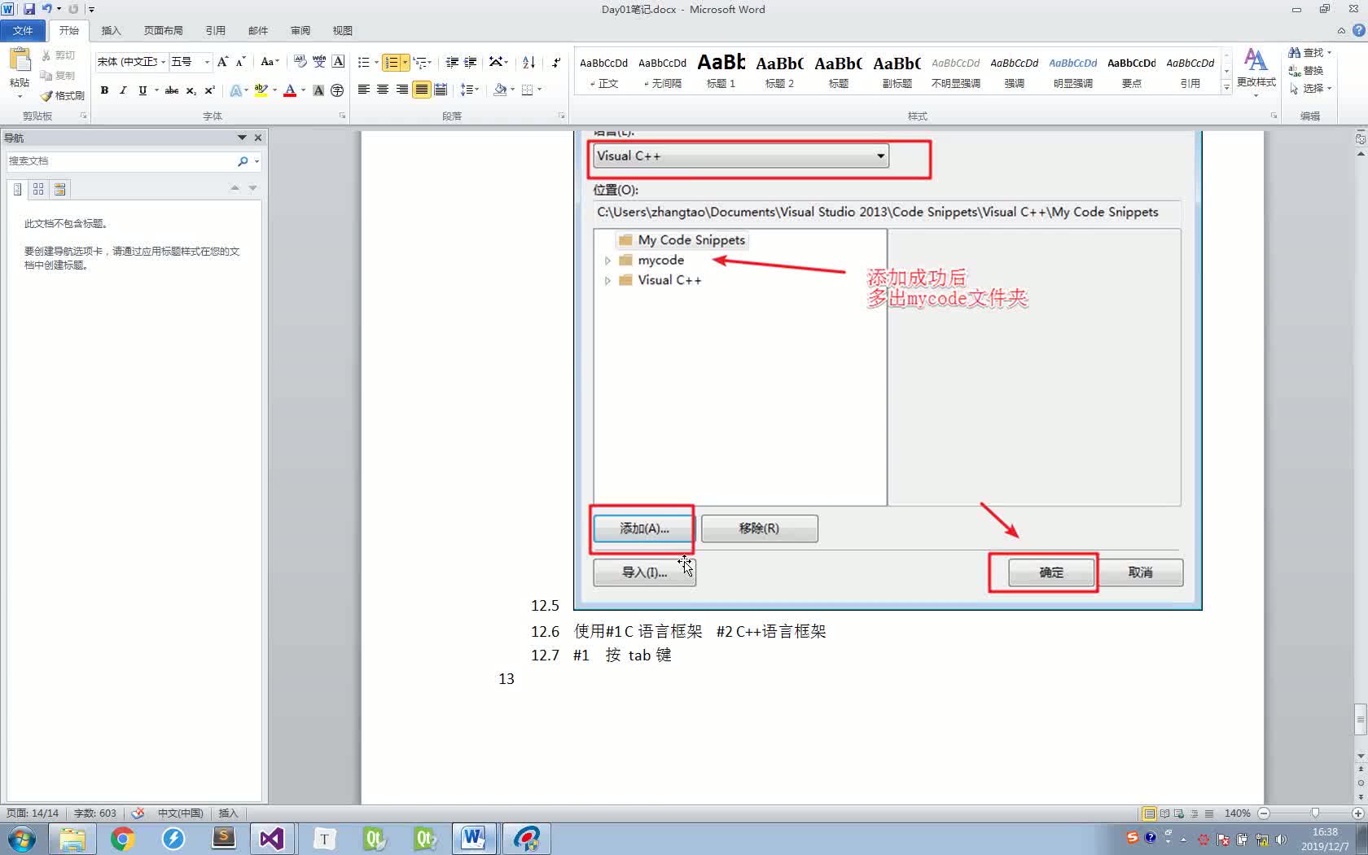Toggle the numbering list button
Viewport: 1368px width, 855px height.
(392, 62)
